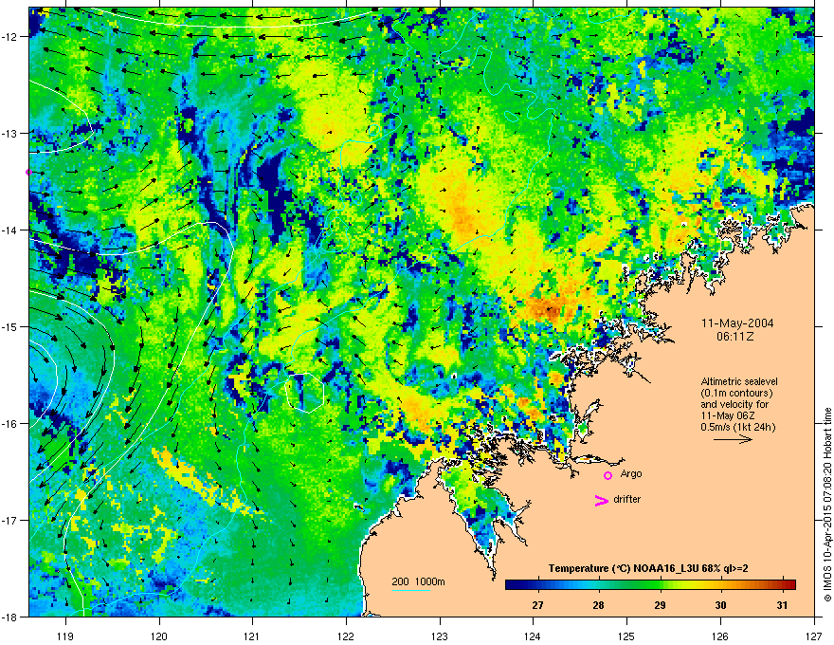Click the '200 1000m' depth label
The height and width of the screenshot is (645, 834).
tap(418, 581)
